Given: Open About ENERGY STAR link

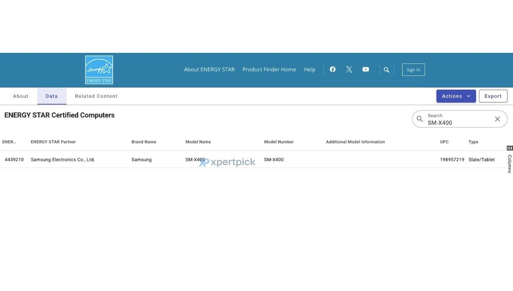Looking at the screenshot, I should pyautogui.click(x=209, y=69).
